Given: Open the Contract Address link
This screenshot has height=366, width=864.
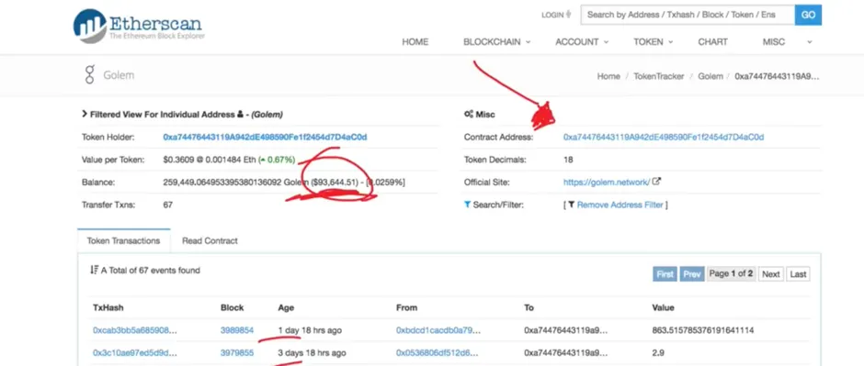Looking at the screenshot, I should [664, 138].
